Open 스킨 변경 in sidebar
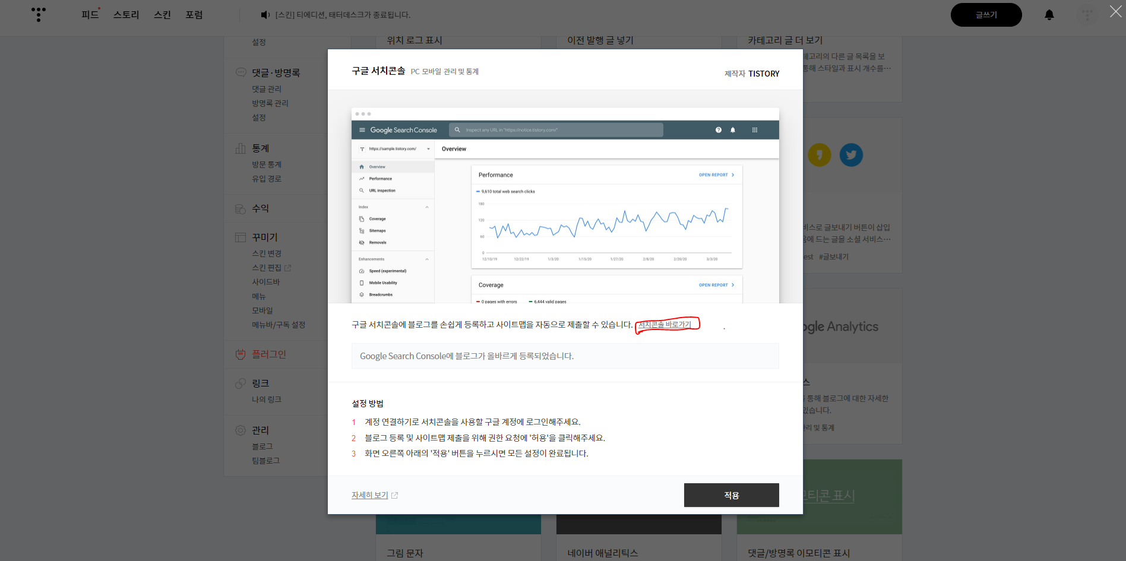The width and height of the screenshot is (1126, 561). click(267, 253)
